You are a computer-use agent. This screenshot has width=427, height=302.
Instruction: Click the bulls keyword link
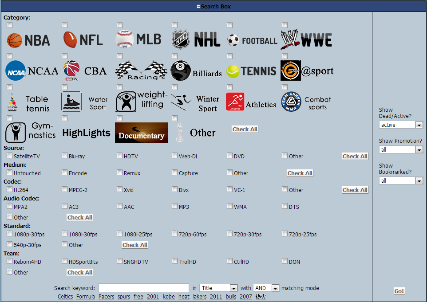231,297
